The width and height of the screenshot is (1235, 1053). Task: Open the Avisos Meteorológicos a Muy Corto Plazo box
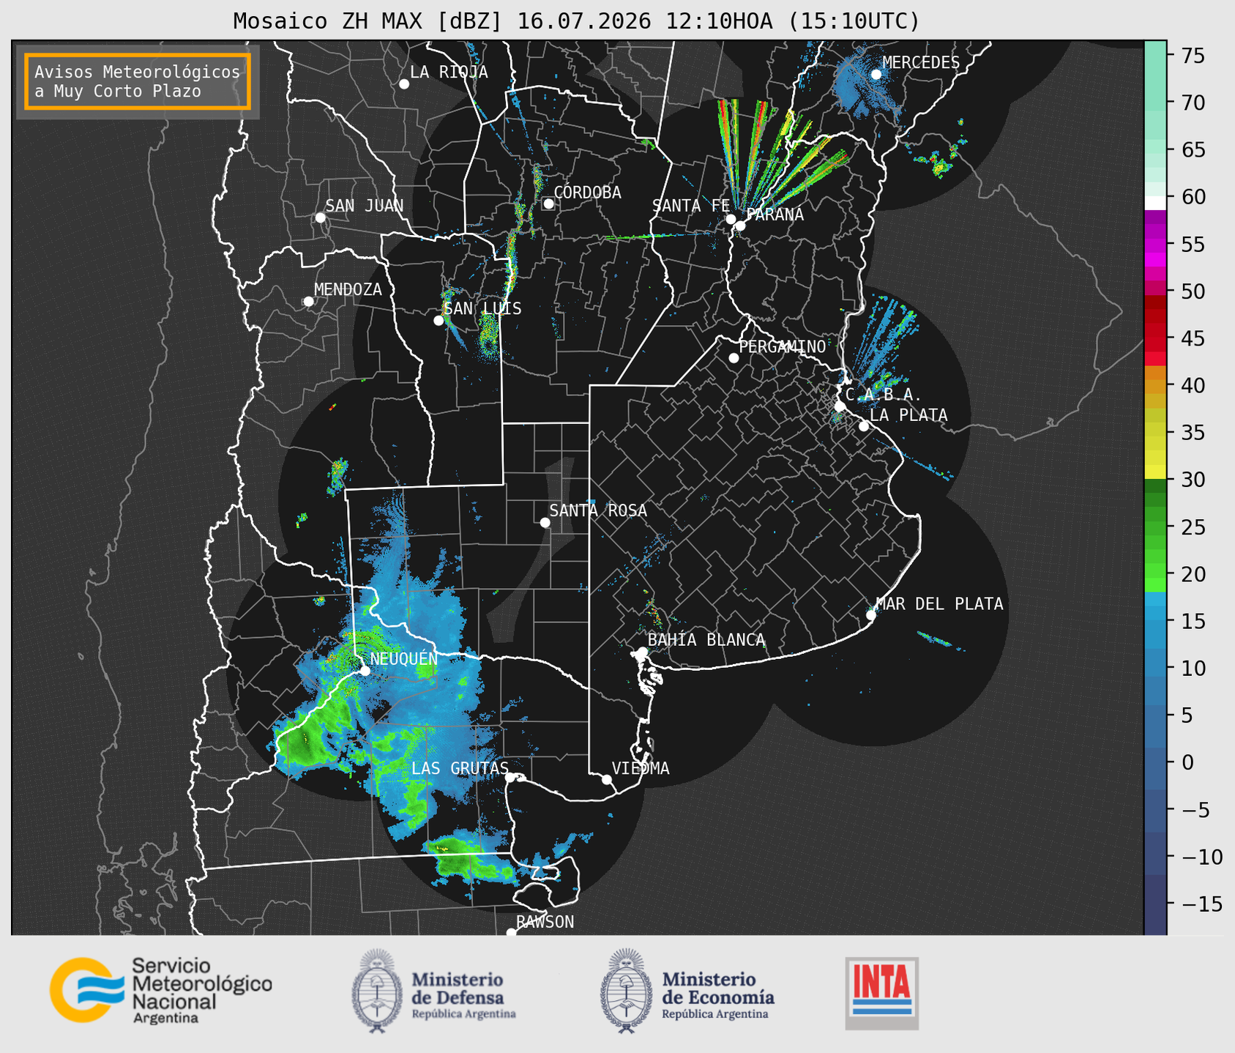point(138,81)
